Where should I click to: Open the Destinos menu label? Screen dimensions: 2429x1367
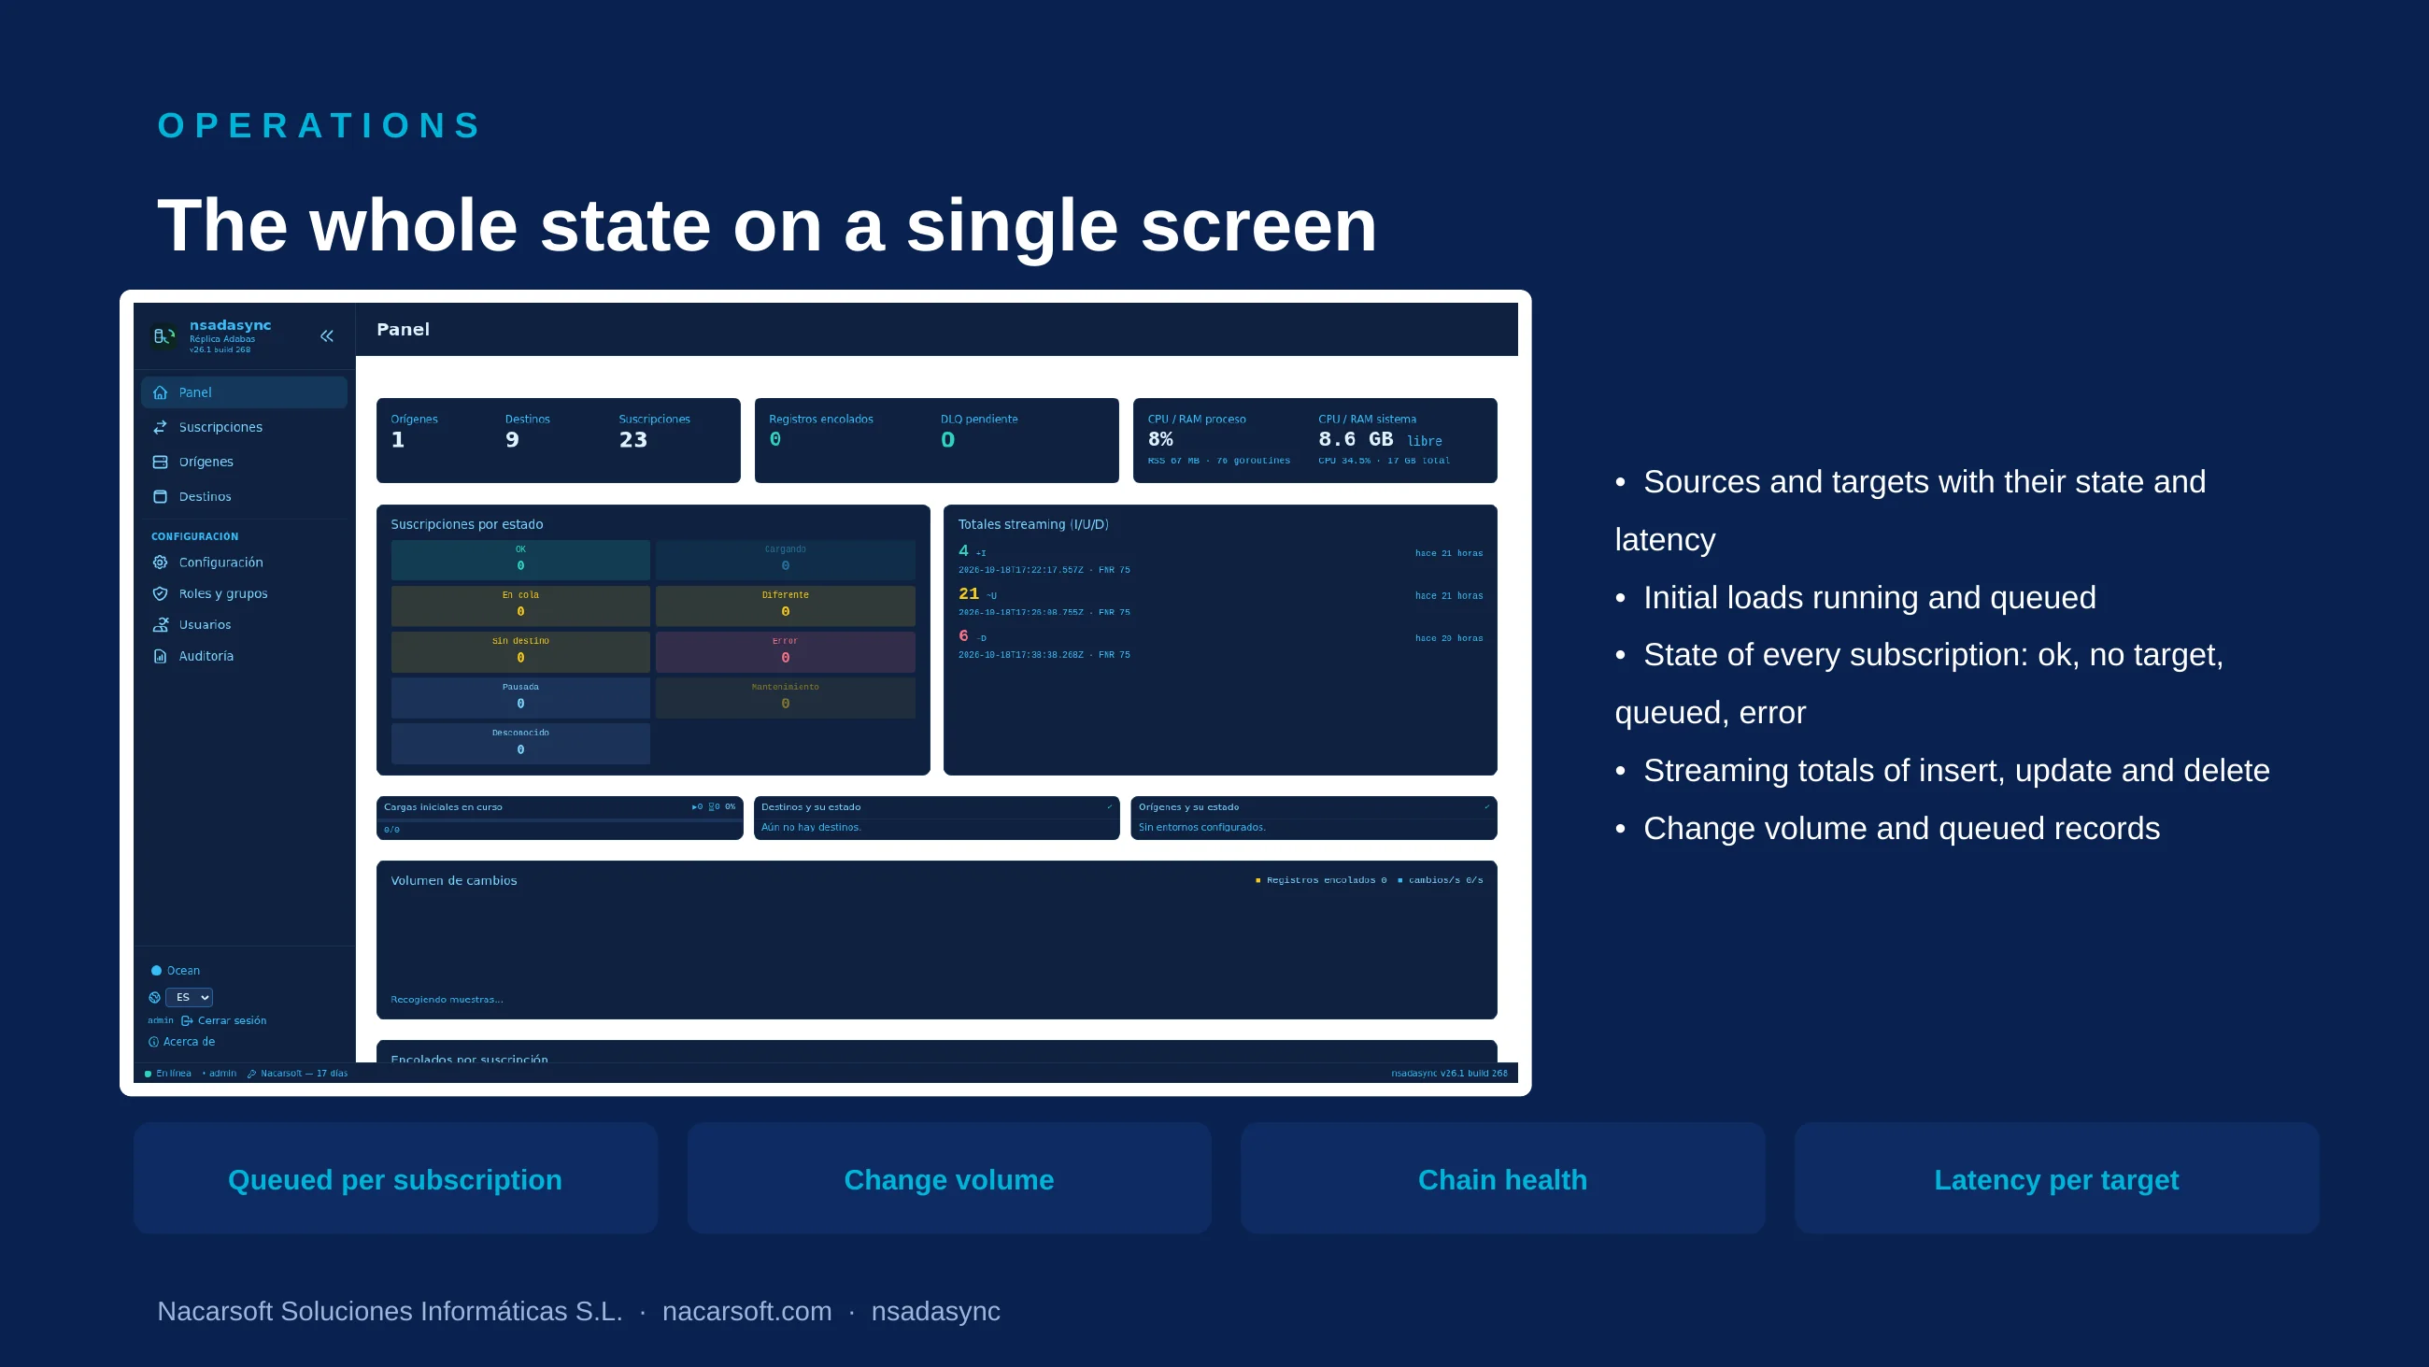point(206,496)
